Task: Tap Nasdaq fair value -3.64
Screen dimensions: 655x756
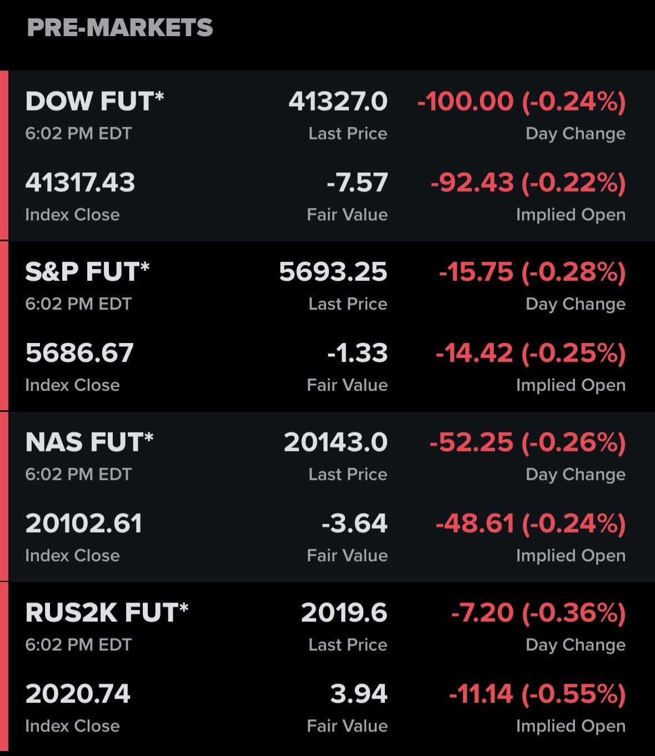Action: 354,524
